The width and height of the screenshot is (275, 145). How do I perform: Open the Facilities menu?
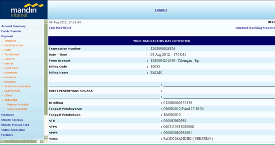7,135
